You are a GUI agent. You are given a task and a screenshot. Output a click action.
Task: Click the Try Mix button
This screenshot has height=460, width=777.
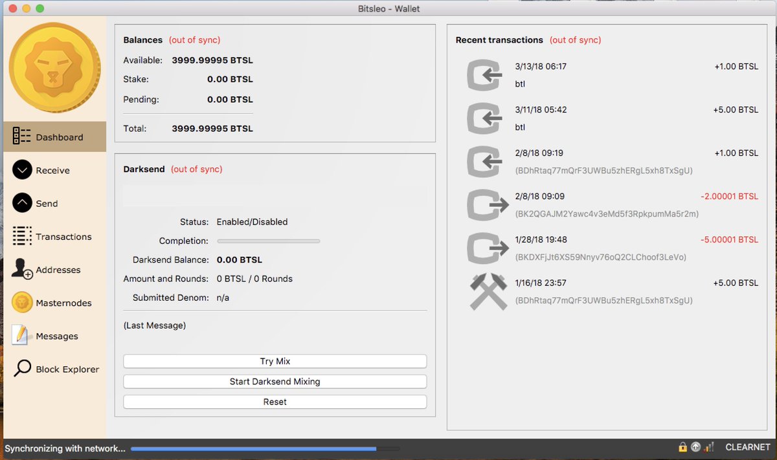275,361
